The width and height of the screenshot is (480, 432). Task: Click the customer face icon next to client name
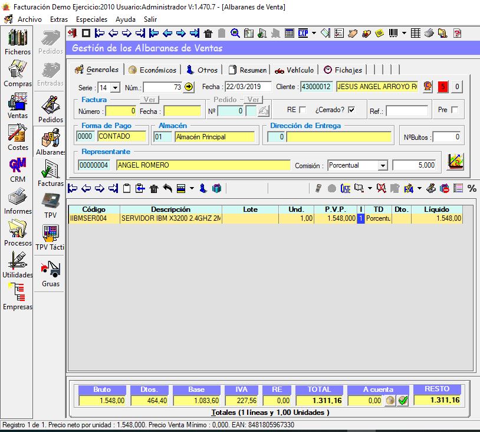(x=428, y=86)
